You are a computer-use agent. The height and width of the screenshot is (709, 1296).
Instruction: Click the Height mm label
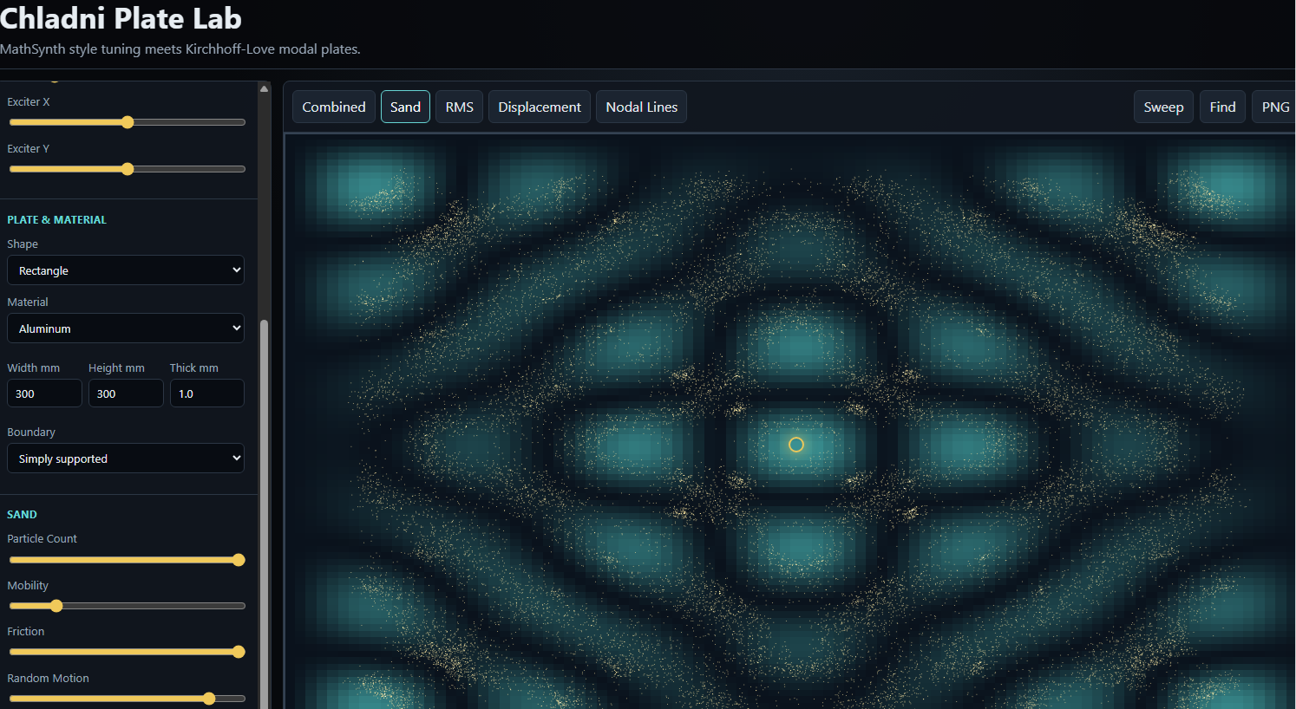[x=116, y=368]
